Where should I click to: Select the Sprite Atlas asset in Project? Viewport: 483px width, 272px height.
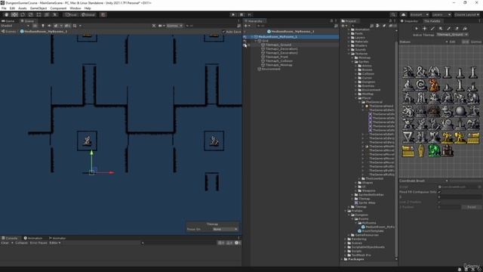(x=365, y=203)
